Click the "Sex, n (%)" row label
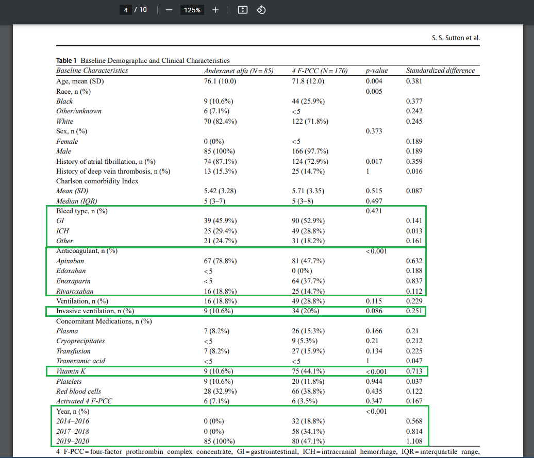534x458 pixels. click(72, 131)
